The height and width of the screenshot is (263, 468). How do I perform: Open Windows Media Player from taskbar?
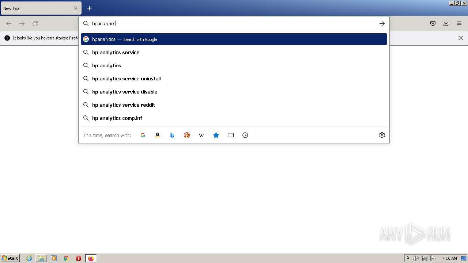[54, 258]
